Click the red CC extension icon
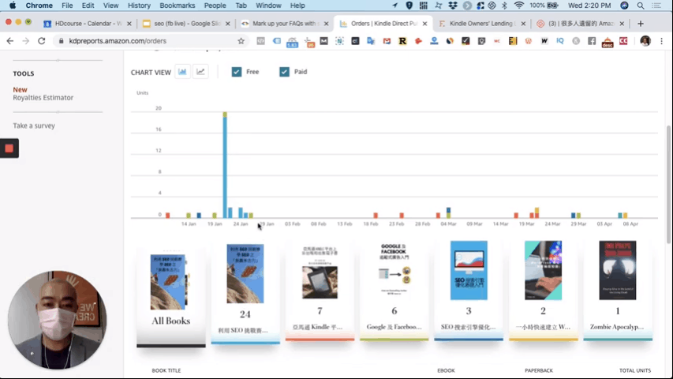 pyautogui.click(x=623, y=41)
